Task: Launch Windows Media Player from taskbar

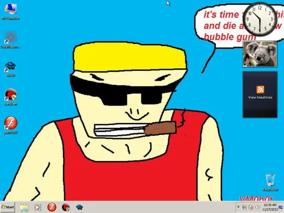Action: (x=38, y=207)
